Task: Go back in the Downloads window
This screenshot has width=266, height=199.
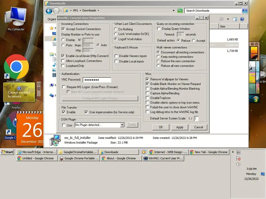Action: pos(49,11)
